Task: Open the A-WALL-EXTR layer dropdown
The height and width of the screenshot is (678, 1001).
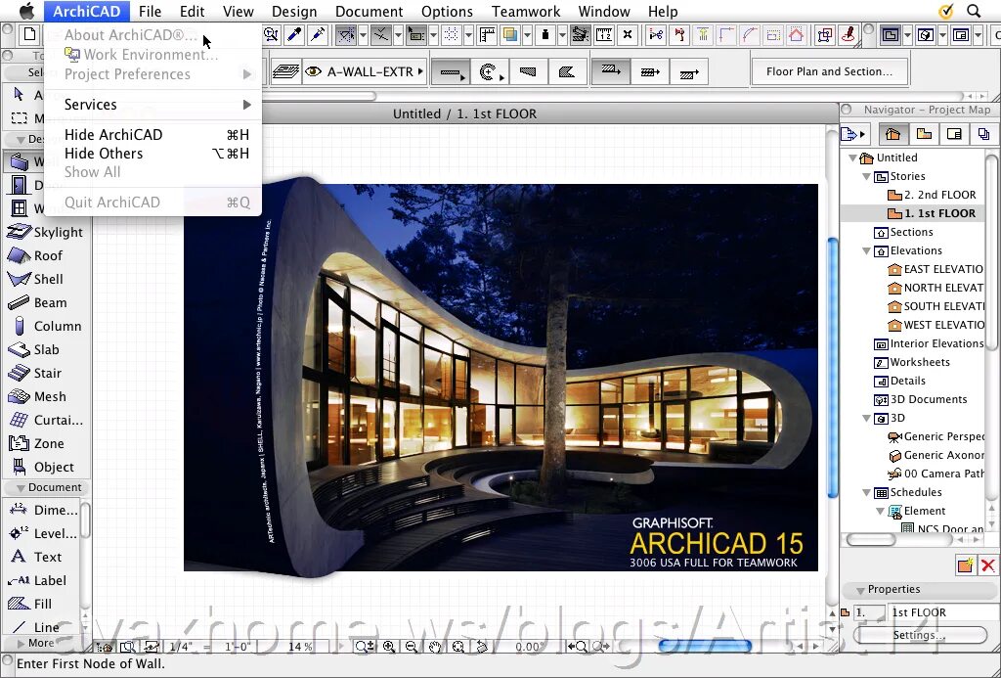Action: tap(420, 71)
